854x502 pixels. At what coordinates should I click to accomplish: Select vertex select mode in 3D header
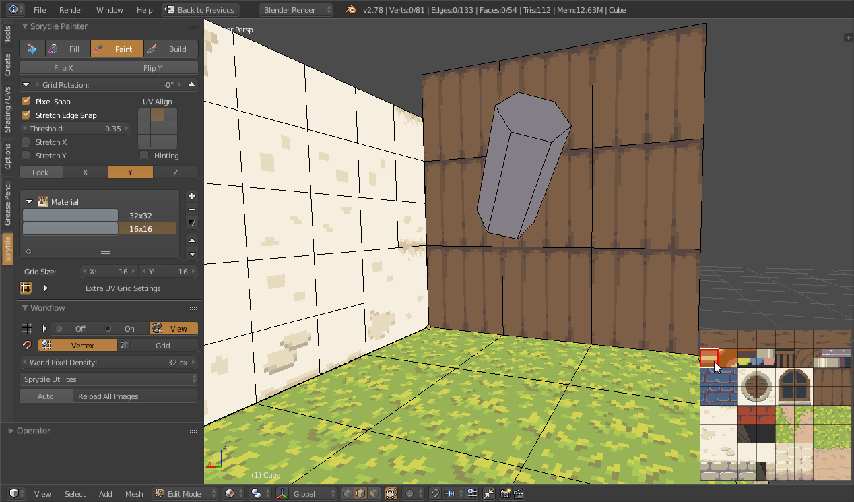pyautogui.click(x=348, y=493)
